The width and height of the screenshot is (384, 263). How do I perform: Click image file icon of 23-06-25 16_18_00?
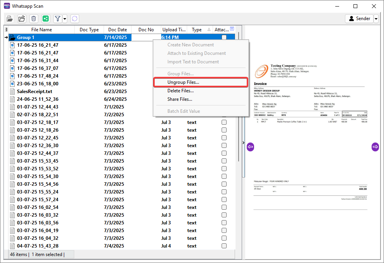click(12, 84)
